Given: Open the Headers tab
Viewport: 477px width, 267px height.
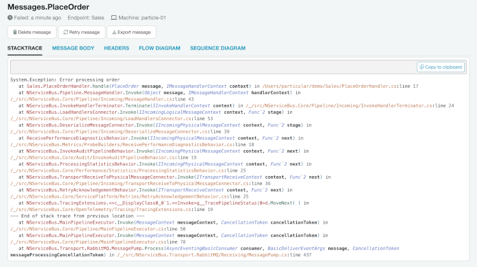Looking at the screenshot, I should [116, 48].
